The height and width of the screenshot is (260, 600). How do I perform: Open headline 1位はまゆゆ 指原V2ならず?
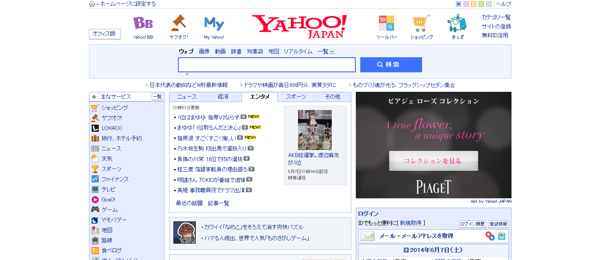(x=209, y=117)
